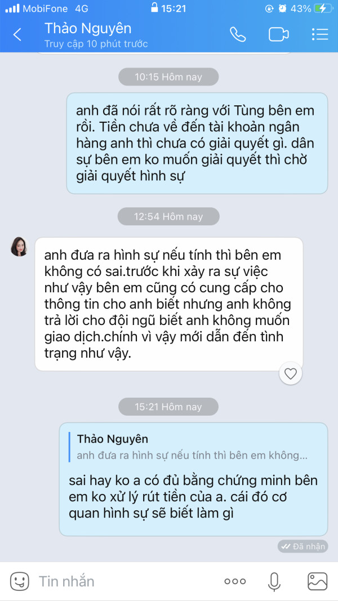This screenshot has height=601, width=338.
Task: Tap the 12:54 Hôm nay timestamp
Action: (168, 216)
